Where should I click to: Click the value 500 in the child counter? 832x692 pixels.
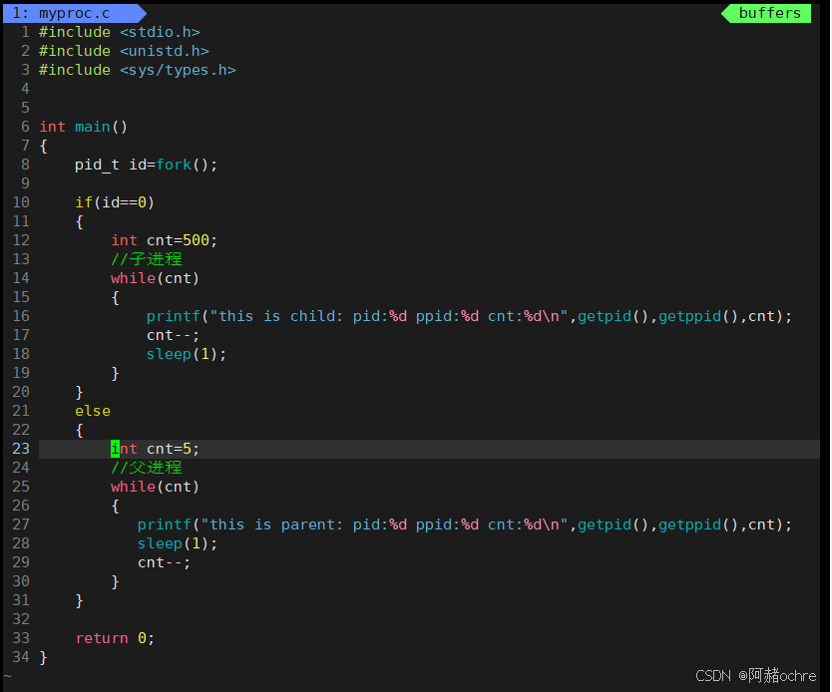click(196, 240)
